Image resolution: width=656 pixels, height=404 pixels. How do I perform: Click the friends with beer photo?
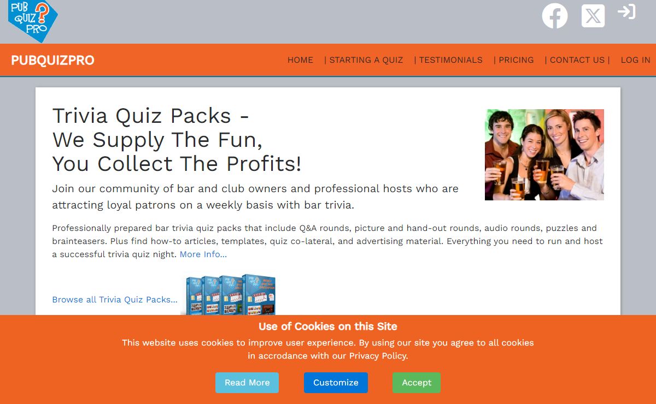544,155
